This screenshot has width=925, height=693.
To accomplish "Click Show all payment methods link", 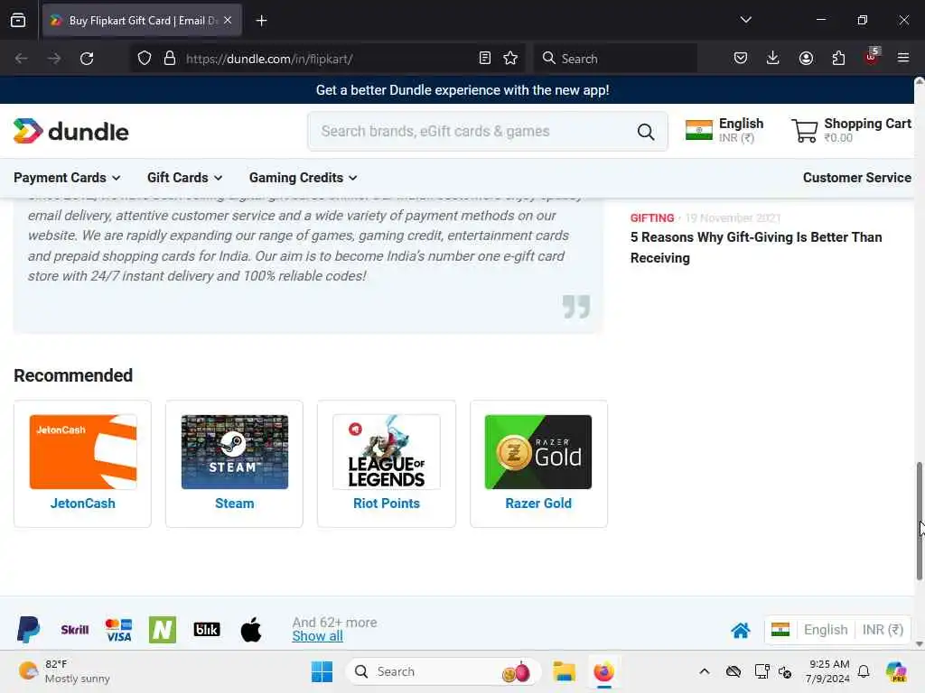I will (x=317, y=636).
